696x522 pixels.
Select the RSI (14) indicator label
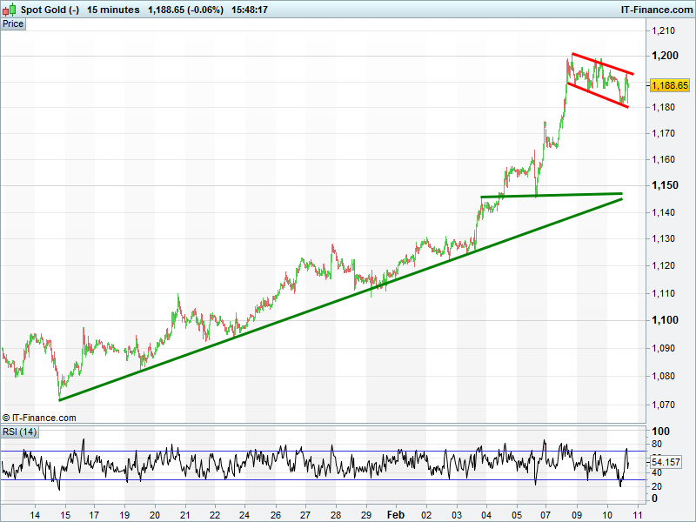19,432
